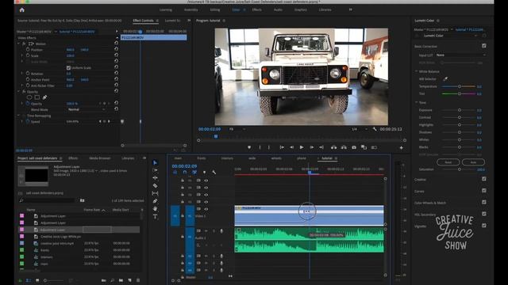Toggle HSL Secondary checkbox

[483, 214]
